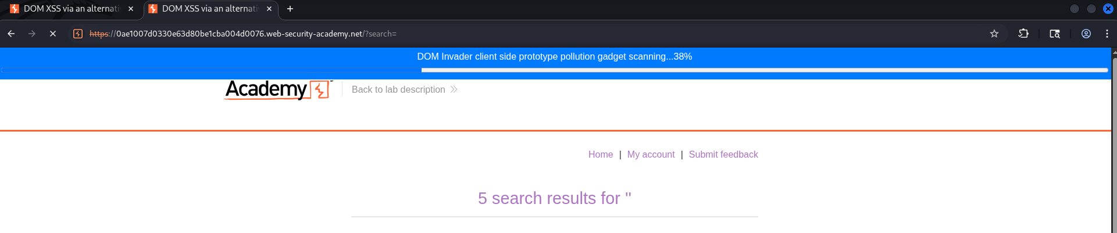The image size is (1117, 233).
Task: Close the first DOM XSS tab
Action: [131, 9]
